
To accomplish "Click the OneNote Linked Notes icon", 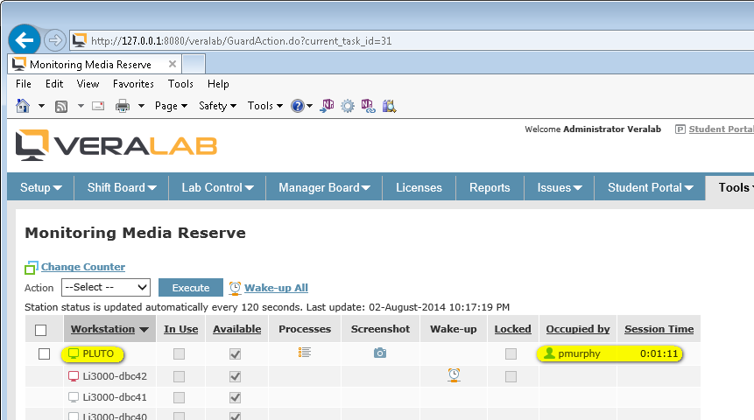I will click(368, 106).
